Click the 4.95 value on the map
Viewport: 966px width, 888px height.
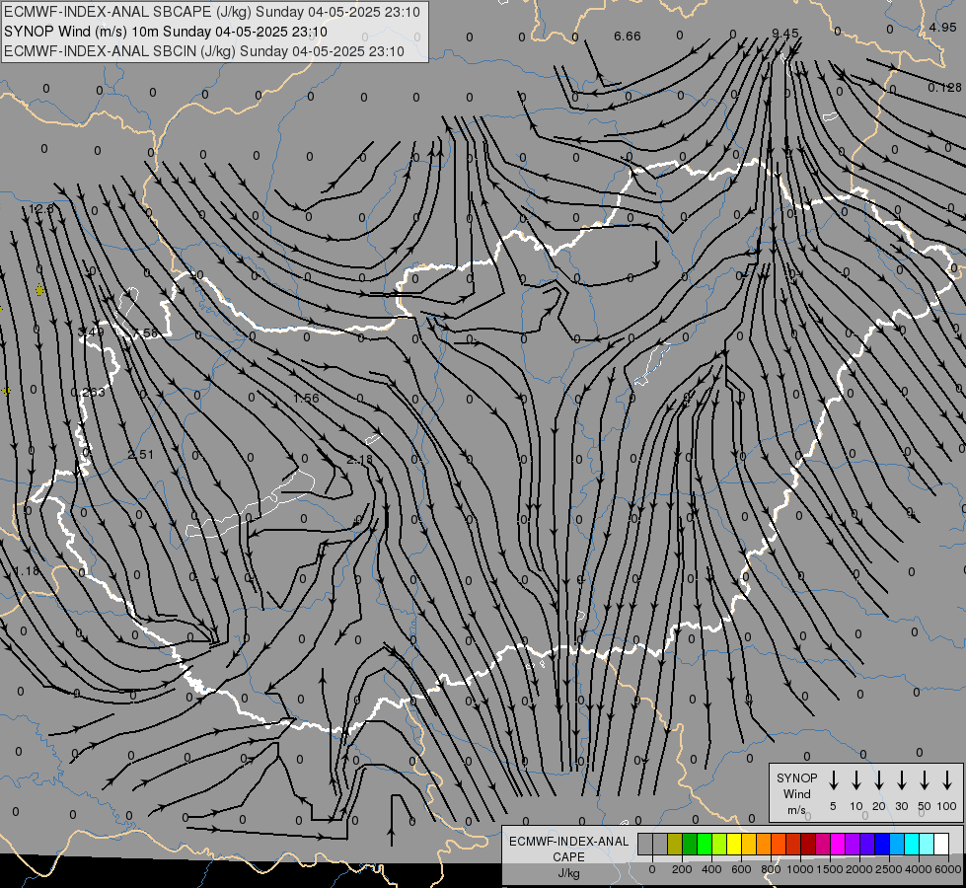point(943,27)
